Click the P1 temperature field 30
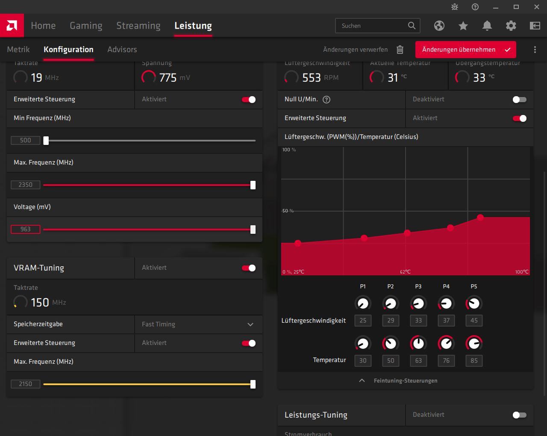Image resolution: width=547 pixels, height=436 pixels. [363, 361]
